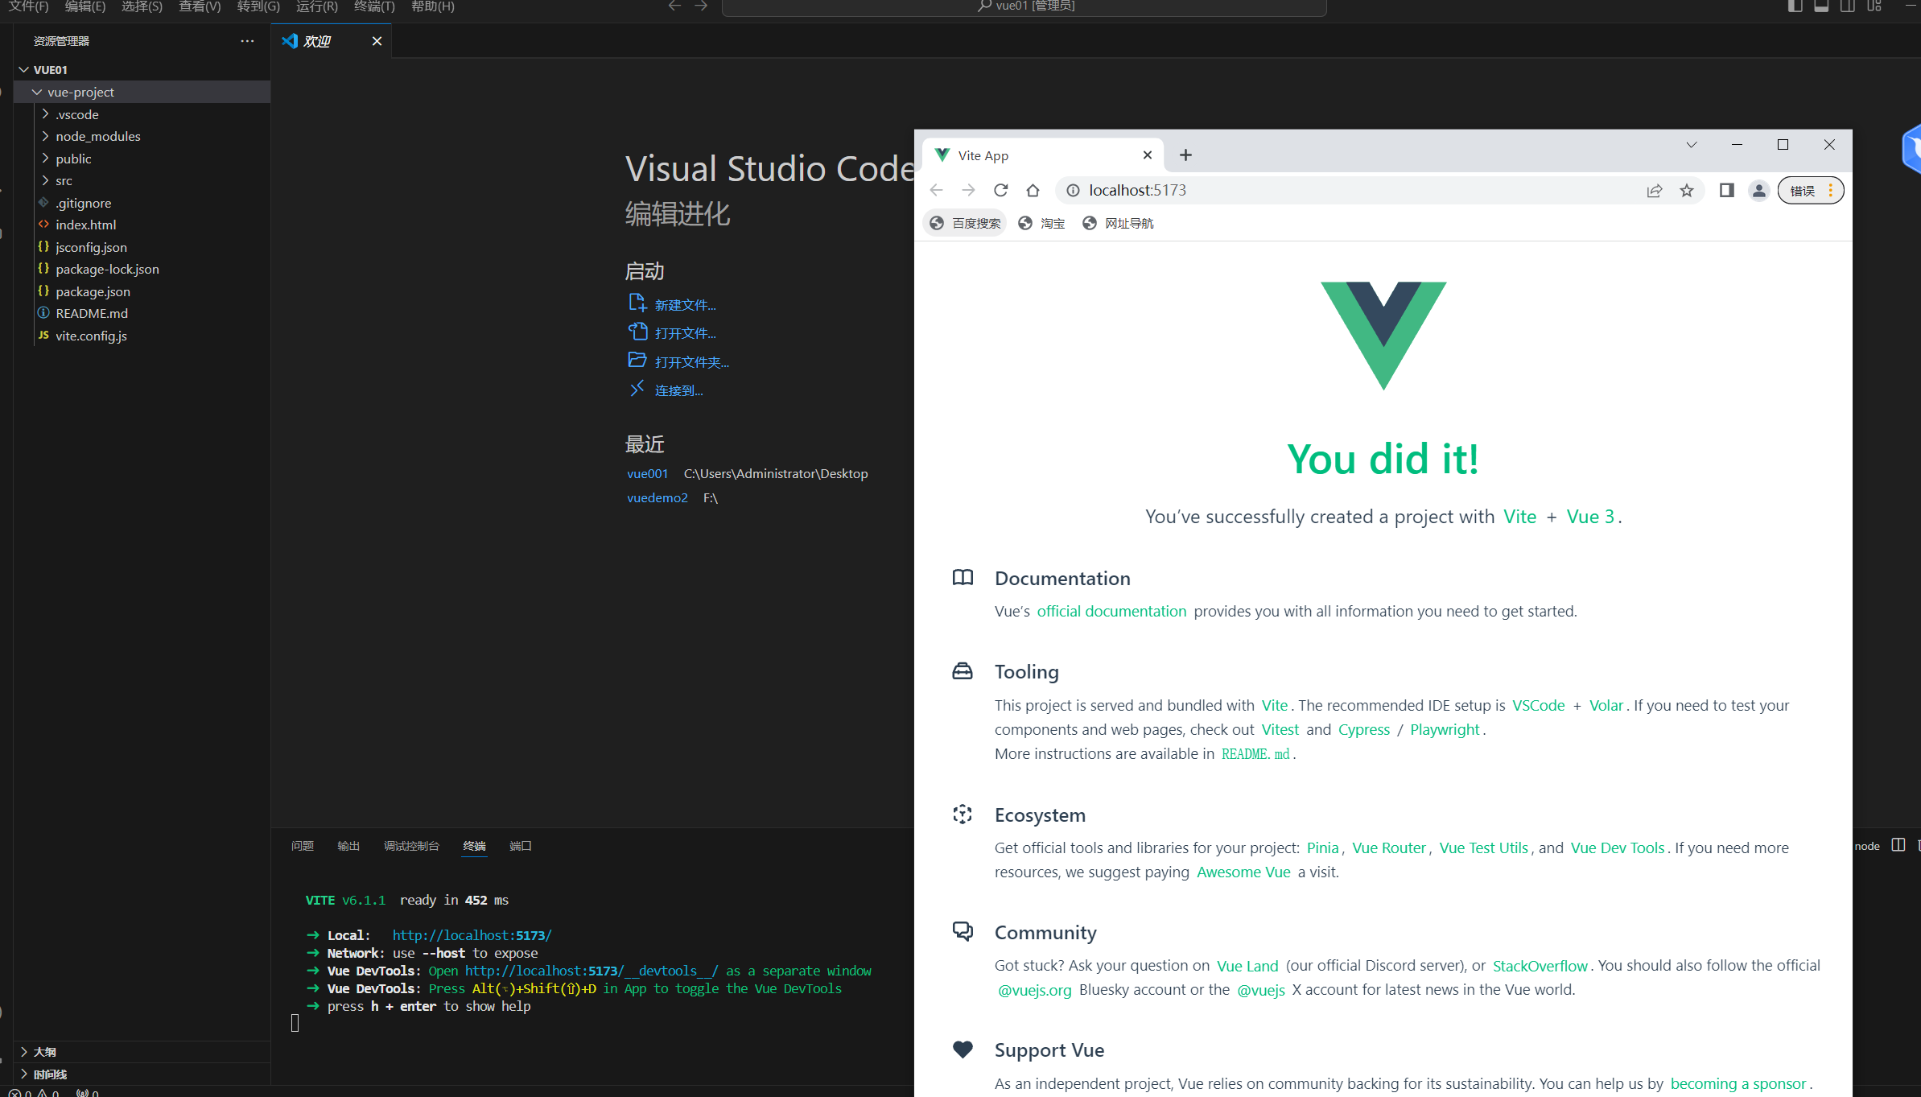This screenshot has width=1921, height=1097.
Task: Click the becoming a sponsor link
Action: click(1738, 1083)
